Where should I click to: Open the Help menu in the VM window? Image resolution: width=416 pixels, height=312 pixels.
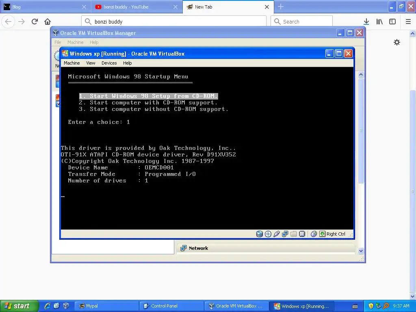pyautogui.click(x=127, y=63)
